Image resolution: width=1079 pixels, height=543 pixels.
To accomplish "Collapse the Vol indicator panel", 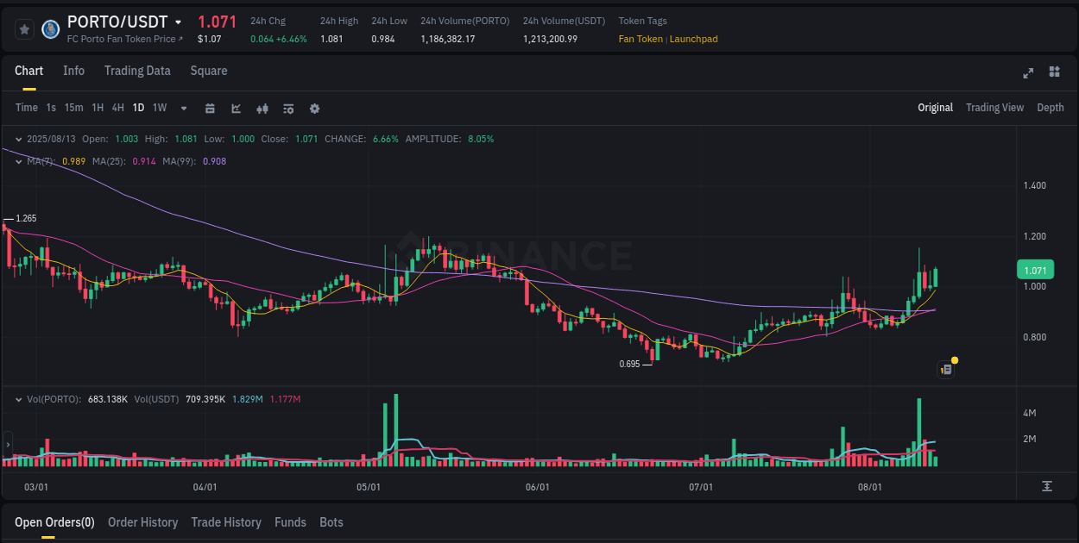I will (17, 398).
